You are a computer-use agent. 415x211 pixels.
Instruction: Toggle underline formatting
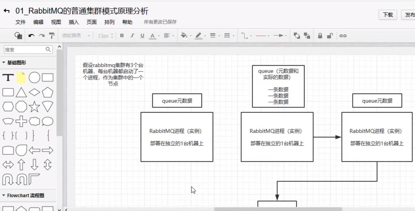pos(142,36)
